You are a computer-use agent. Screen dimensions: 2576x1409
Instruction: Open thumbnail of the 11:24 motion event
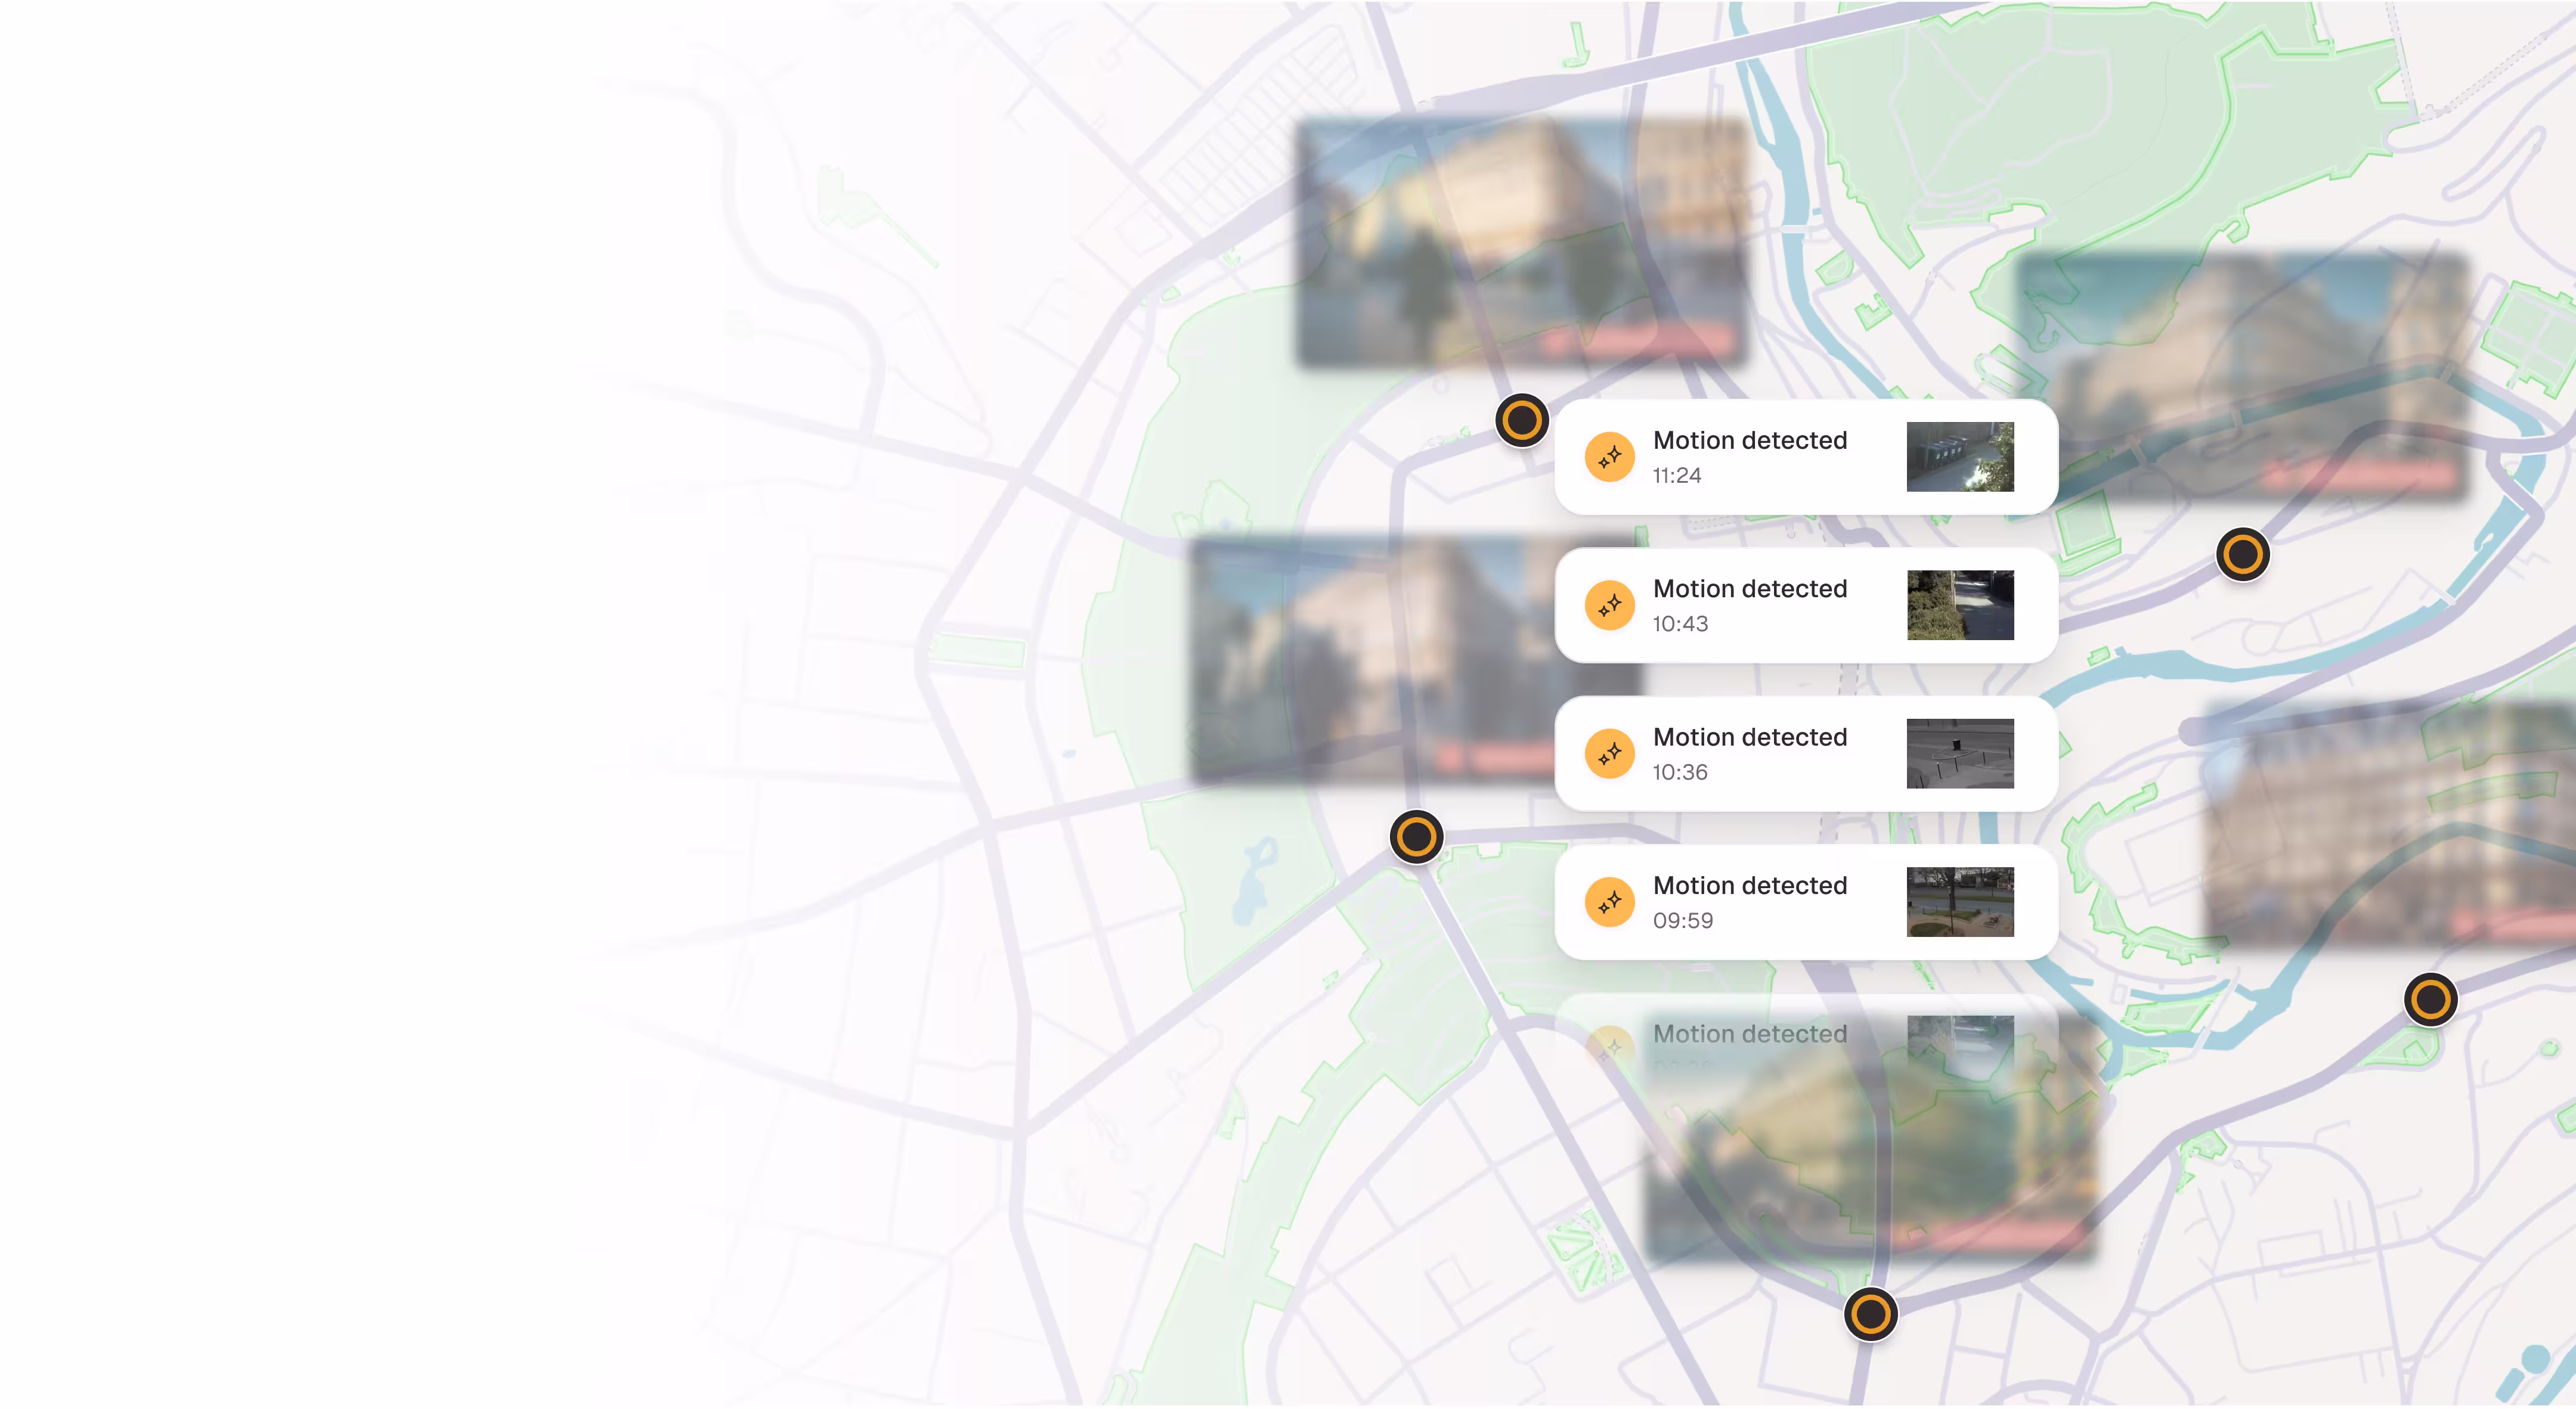(1960, 457)
